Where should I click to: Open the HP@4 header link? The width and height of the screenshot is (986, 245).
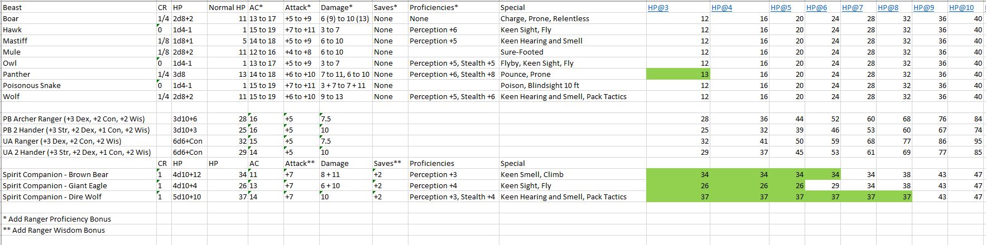point(722,8)
